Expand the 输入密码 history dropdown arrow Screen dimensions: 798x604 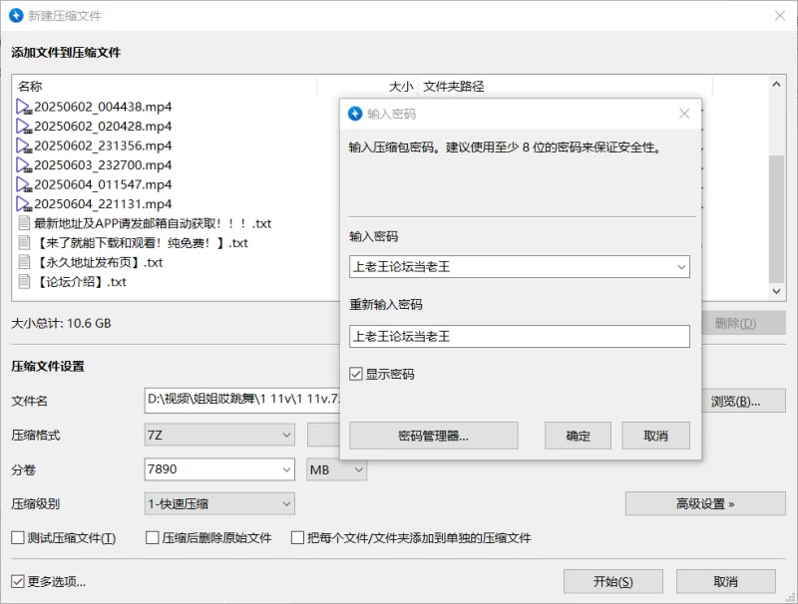[681, 267]
